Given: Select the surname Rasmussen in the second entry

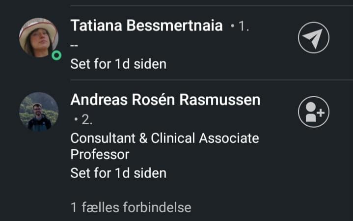Looking at the screenshot, I should tap(220, 100).
